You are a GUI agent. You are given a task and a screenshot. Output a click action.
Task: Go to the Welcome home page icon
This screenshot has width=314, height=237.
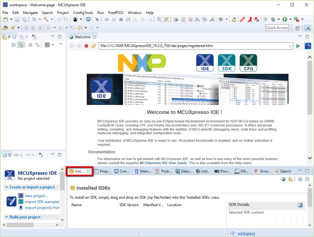click(93, 46)
